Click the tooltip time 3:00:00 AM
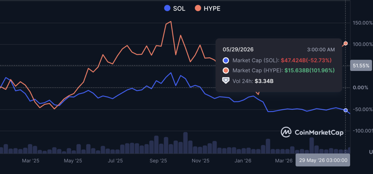Screen dimensions: 373x174 (321, 50)
